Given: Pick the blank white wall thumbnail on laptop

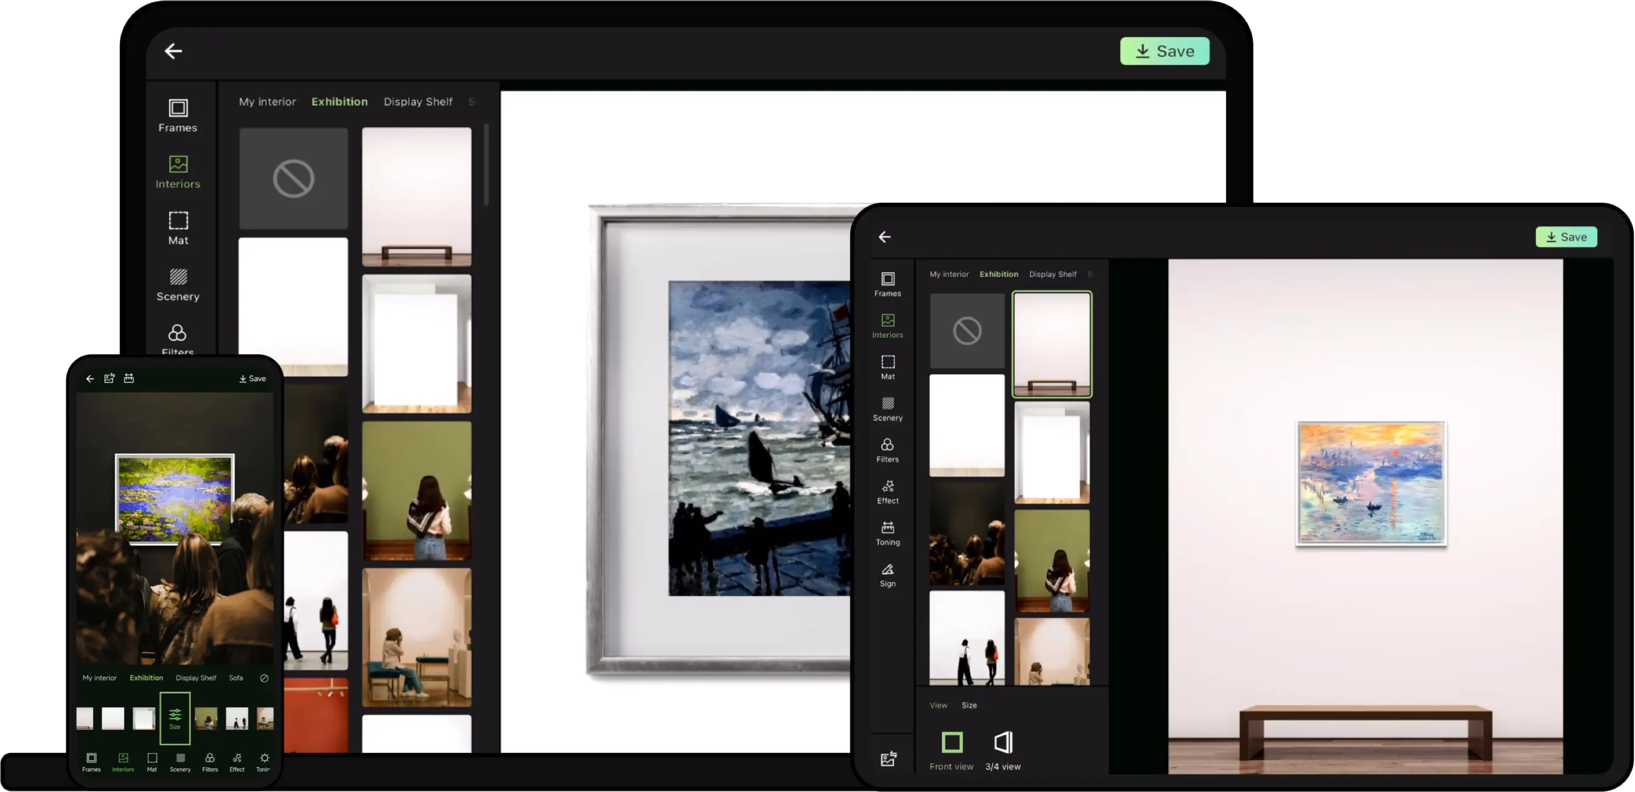Looking at the screenshot, I should 293,307.
